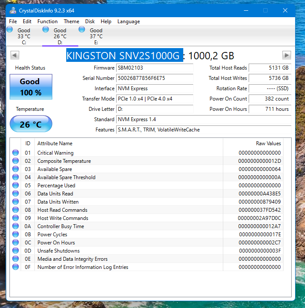Viewport: 305px width, 308px height.
Task: Click the Features field
Action: click(x=203, y=130)
